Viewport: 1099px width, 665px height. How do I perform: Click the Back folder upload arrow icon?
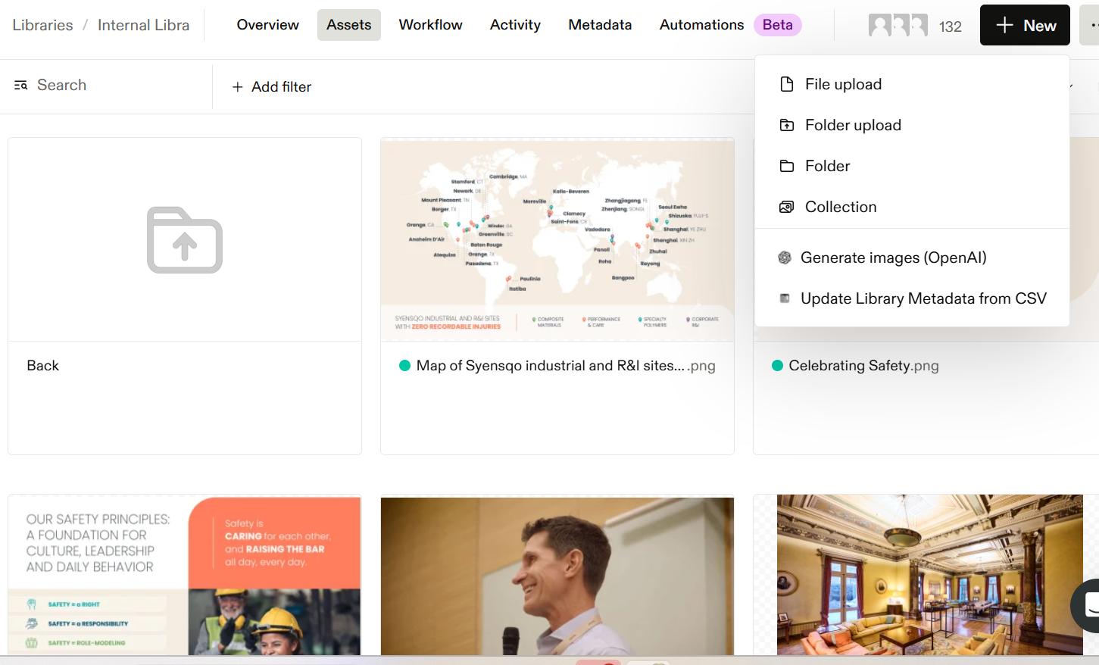click(x=185, y=240)
